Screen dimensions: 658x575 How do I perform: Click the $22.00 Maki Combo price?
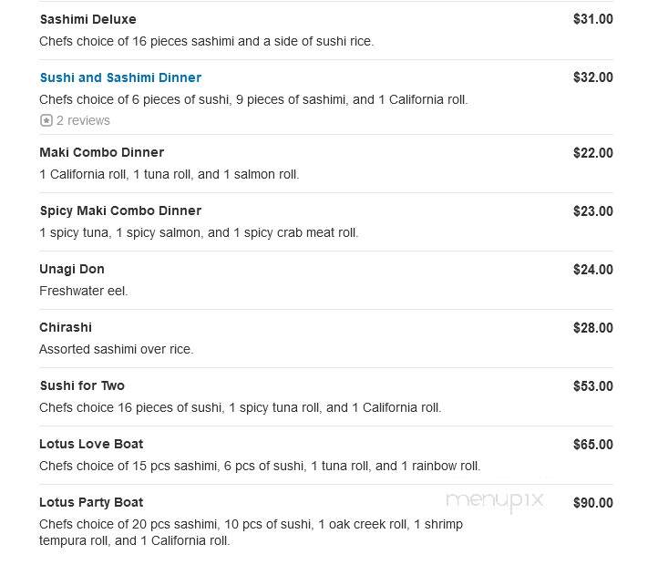[593, 153]
